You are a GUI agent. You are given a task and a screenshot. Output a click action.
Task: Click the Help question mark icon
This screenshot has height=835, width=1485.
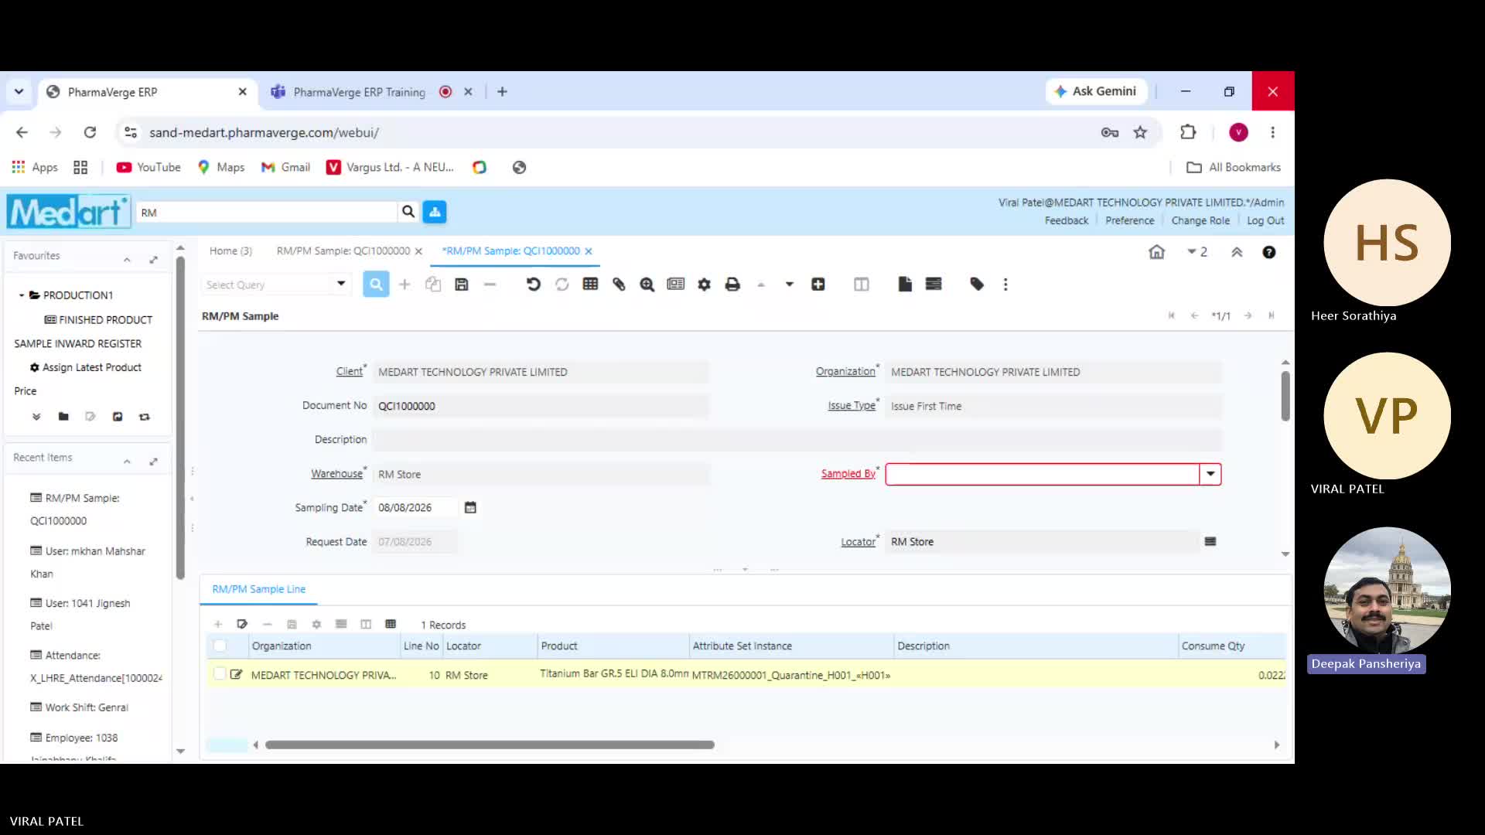(1269, 252)
